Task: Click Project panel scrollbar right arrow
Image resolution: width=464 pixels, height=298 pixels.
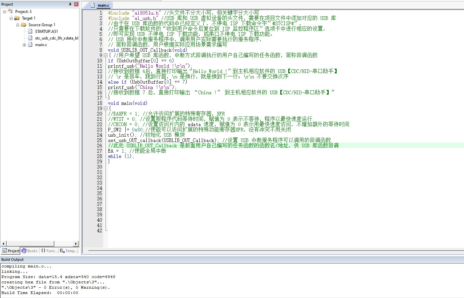Action: 76,244
